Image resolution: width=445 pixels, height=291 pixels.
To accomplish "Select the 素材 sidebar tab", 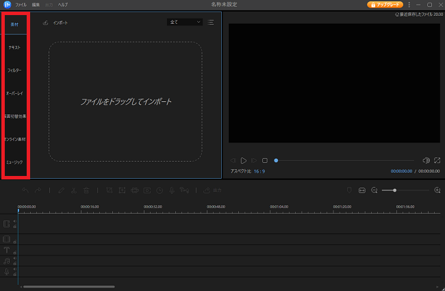I will click(x=14, y=25).
